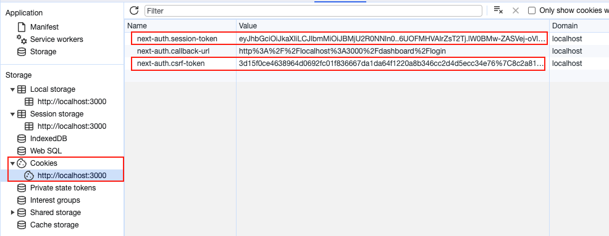
Task: Collapse the Session storage tree node
Action: point(12,115)
